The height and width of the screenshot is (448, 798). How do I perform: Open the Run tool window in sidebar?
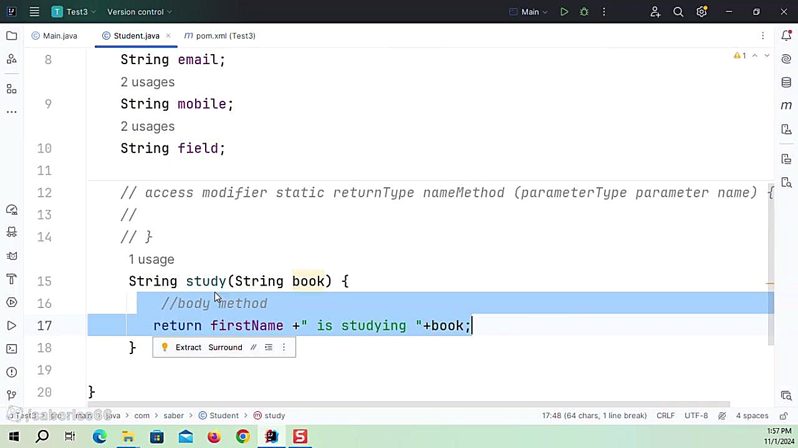11,325
